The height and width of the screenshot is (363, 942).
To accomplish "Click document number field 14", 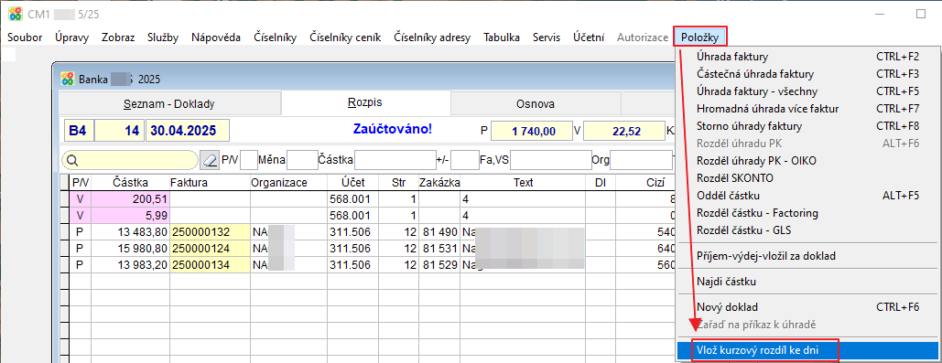I will tap(120, 130).
